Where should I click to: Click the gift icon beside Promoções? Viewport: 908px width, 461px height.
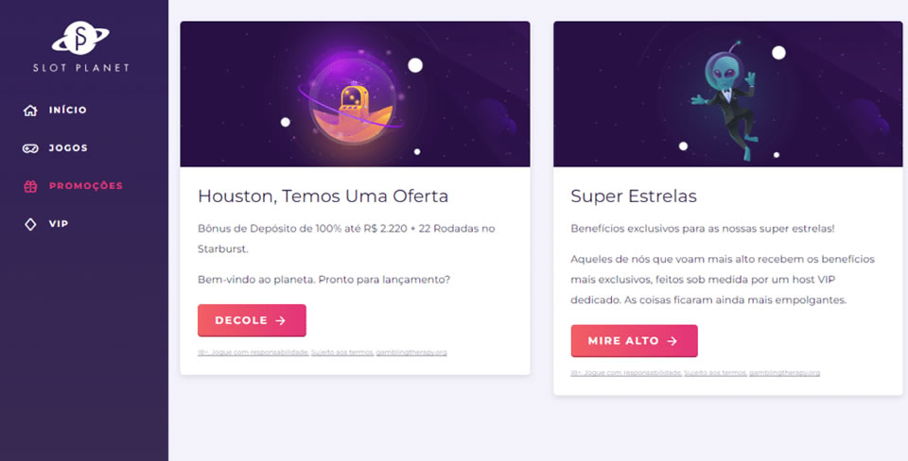tap(30, 186)
